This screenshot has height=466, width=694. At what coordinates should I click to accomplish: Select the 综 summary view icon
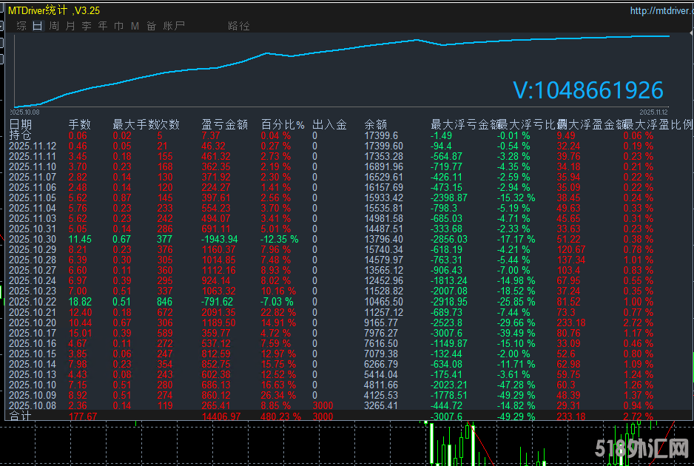point(21,25)
